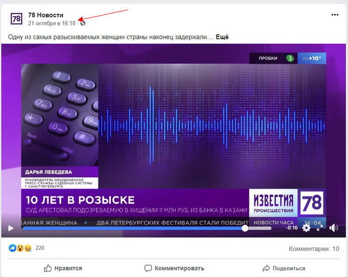The width and height of the screenshot is (348, 277).
Task: Click the post text about задержали
Action: click(111, 37)
